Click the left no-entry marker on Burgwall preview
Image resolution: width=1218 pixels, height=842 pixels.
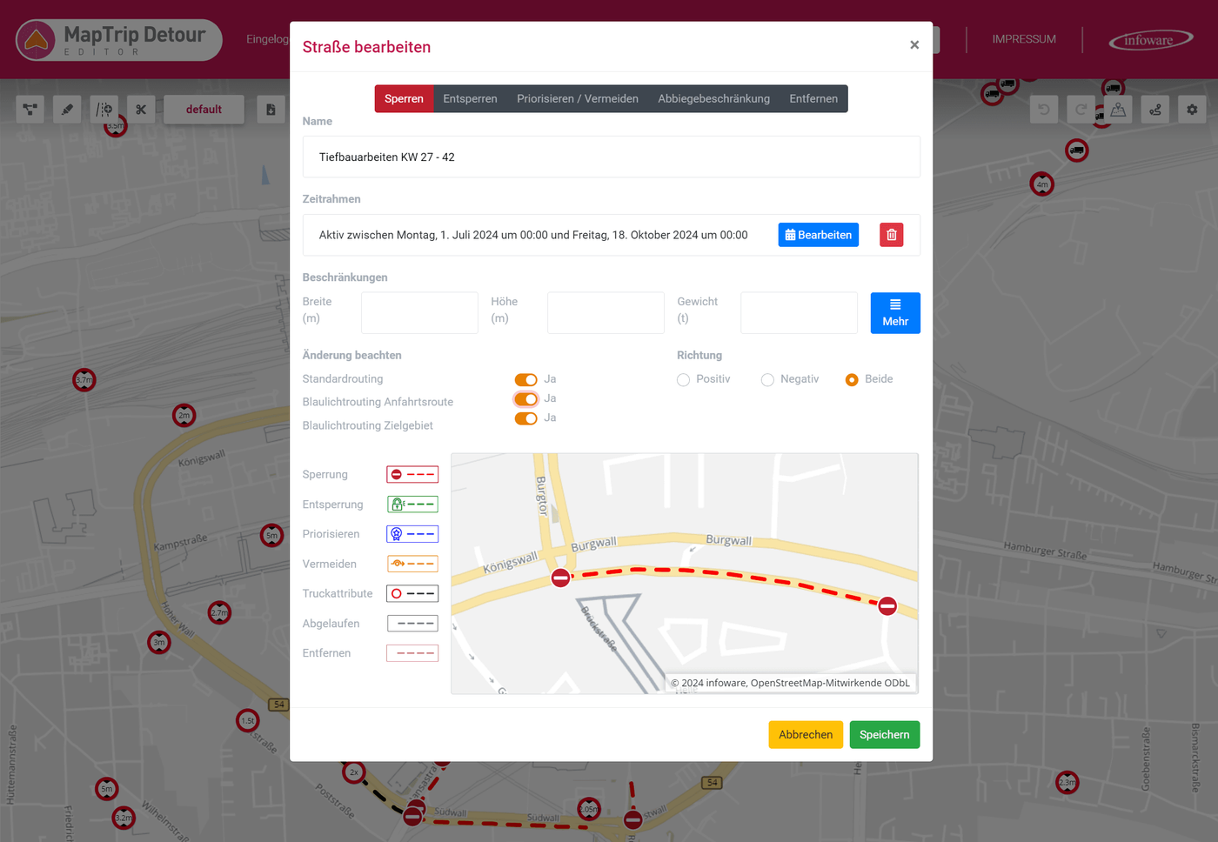pyautogui.click(x=561, y=578)
